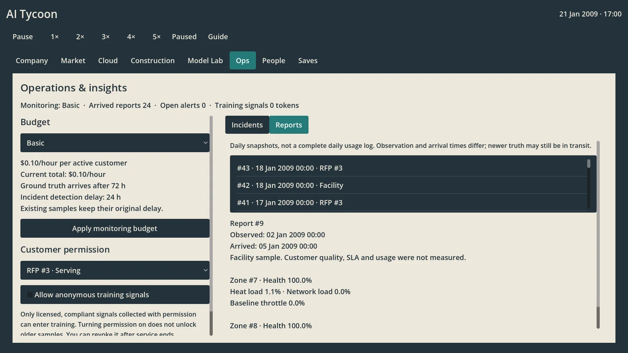Click Zone #8 · Health 100.0% line
This screenshot has width=628, height=353.
point(271,326)
